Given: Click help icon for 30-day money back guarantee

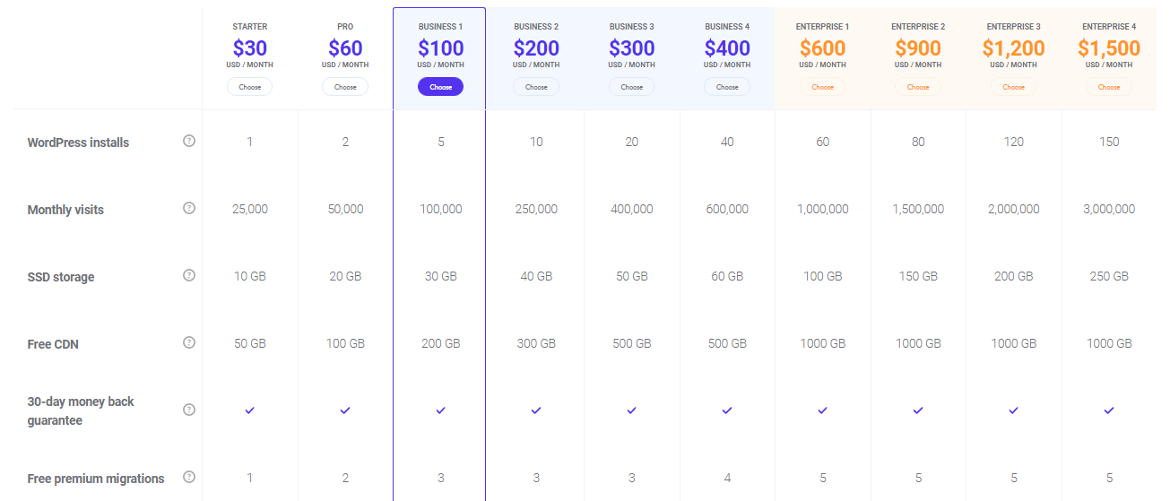Looking at the screenshot, I should pos(189,410).
